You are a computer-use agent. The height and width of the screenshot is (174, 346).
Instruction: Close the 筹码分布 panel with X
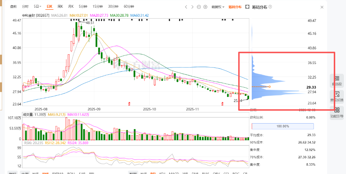click(x=322, y=7)
